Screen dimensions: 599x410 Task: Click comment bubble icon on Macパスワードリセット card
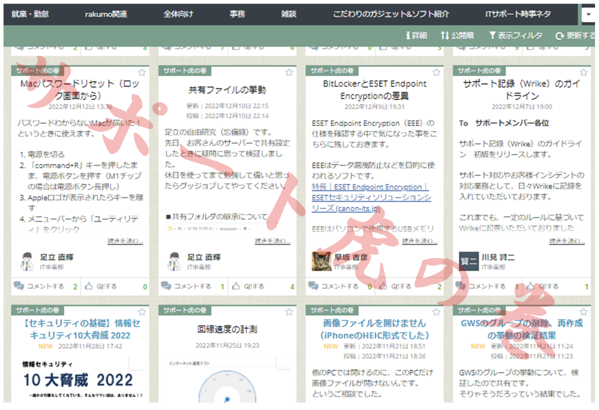click(19, 286)
